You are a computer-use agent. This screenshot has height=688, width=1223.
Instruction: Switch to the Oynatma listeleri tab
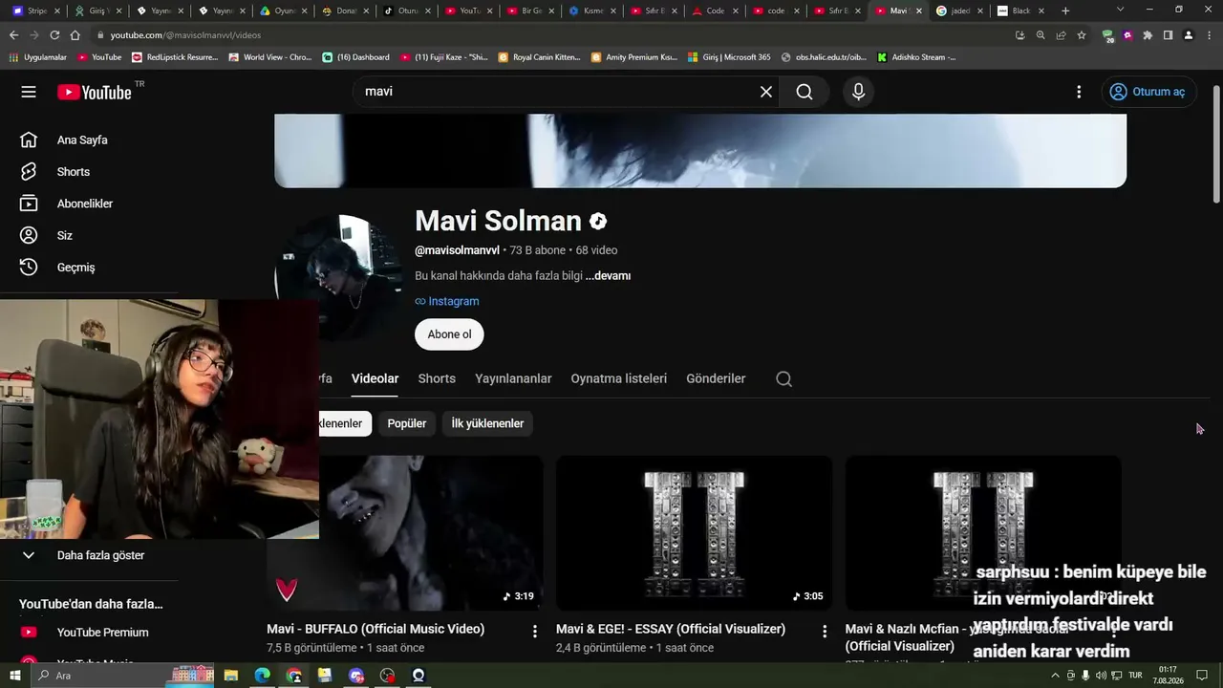coord(619,378)
